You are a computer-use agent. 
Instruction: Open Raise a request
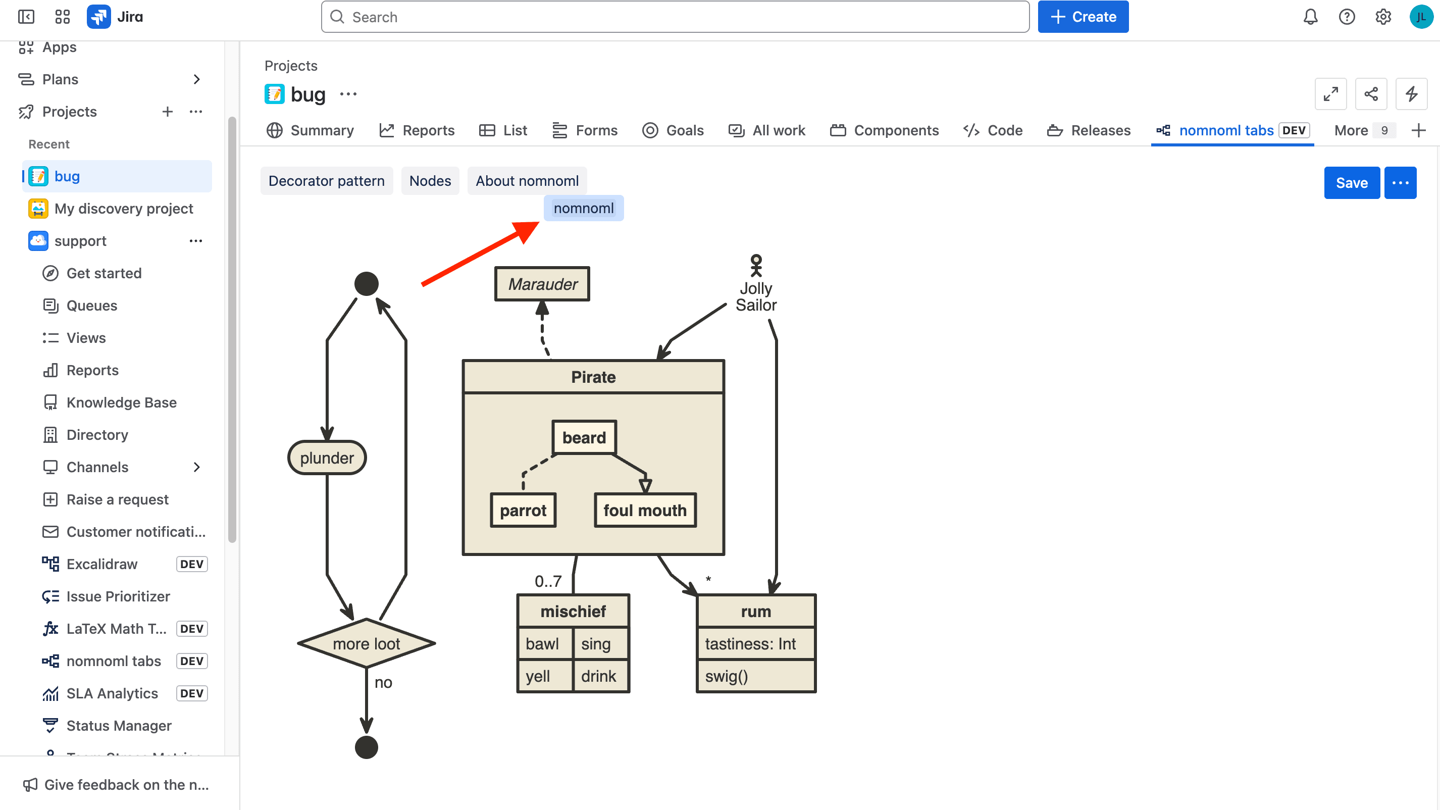click(x=117, y=500)
